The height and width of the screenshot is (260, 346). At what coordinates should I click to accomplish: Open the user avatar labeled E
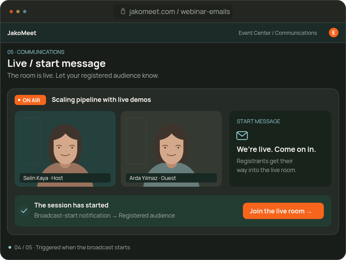[334, 33]
